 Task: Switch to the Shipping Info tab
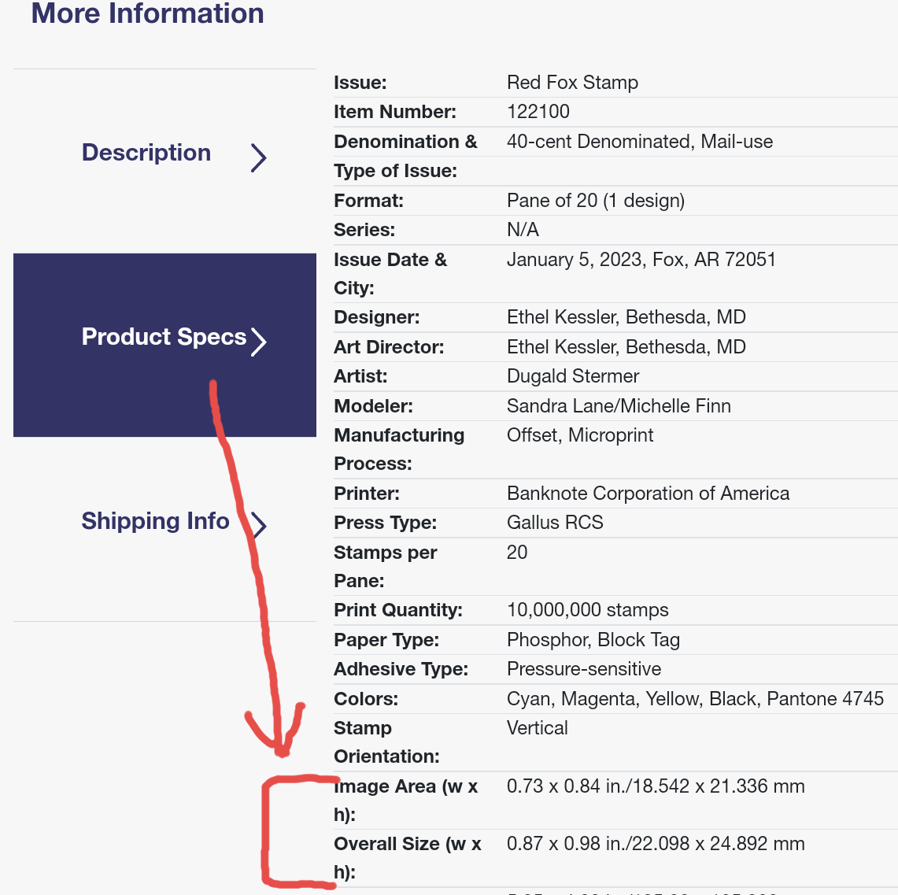[165, 529]
